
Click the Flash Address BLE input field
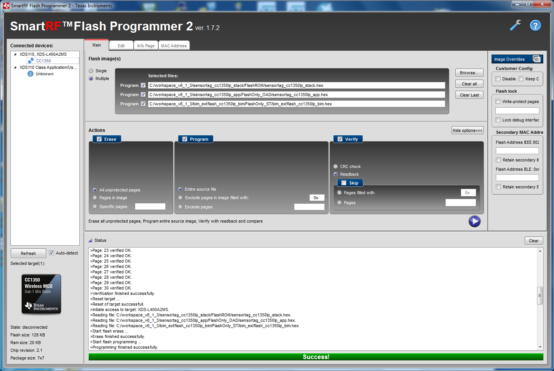517,178
